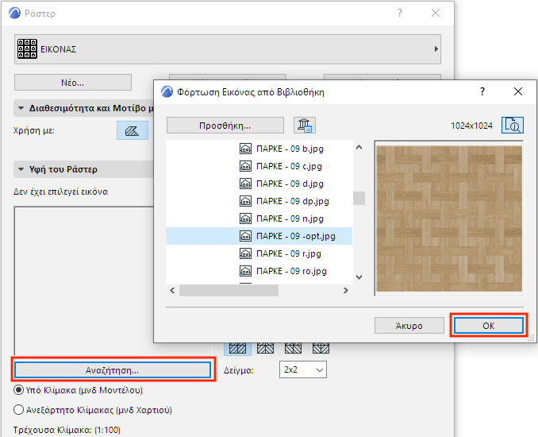Screen dimensions: 538x437
Task: Select the file ΠΑΡΚΕ - 09 dp.jpg
Action: (x=293, y=201)
